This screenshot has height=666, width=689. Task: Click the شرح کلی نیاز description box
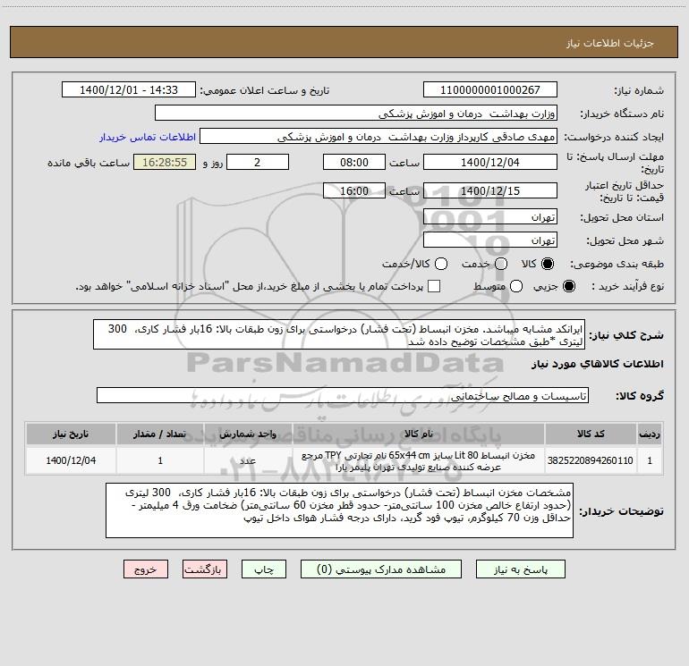click(339, 334)
